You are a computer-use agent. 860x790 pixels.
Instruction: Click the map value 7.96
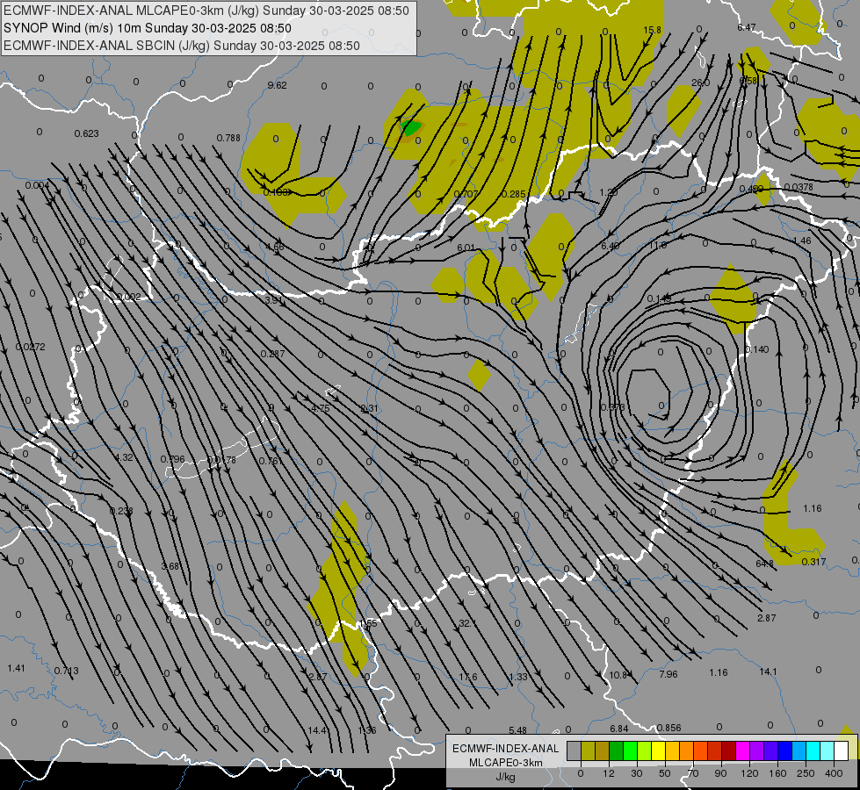point(668,674)
